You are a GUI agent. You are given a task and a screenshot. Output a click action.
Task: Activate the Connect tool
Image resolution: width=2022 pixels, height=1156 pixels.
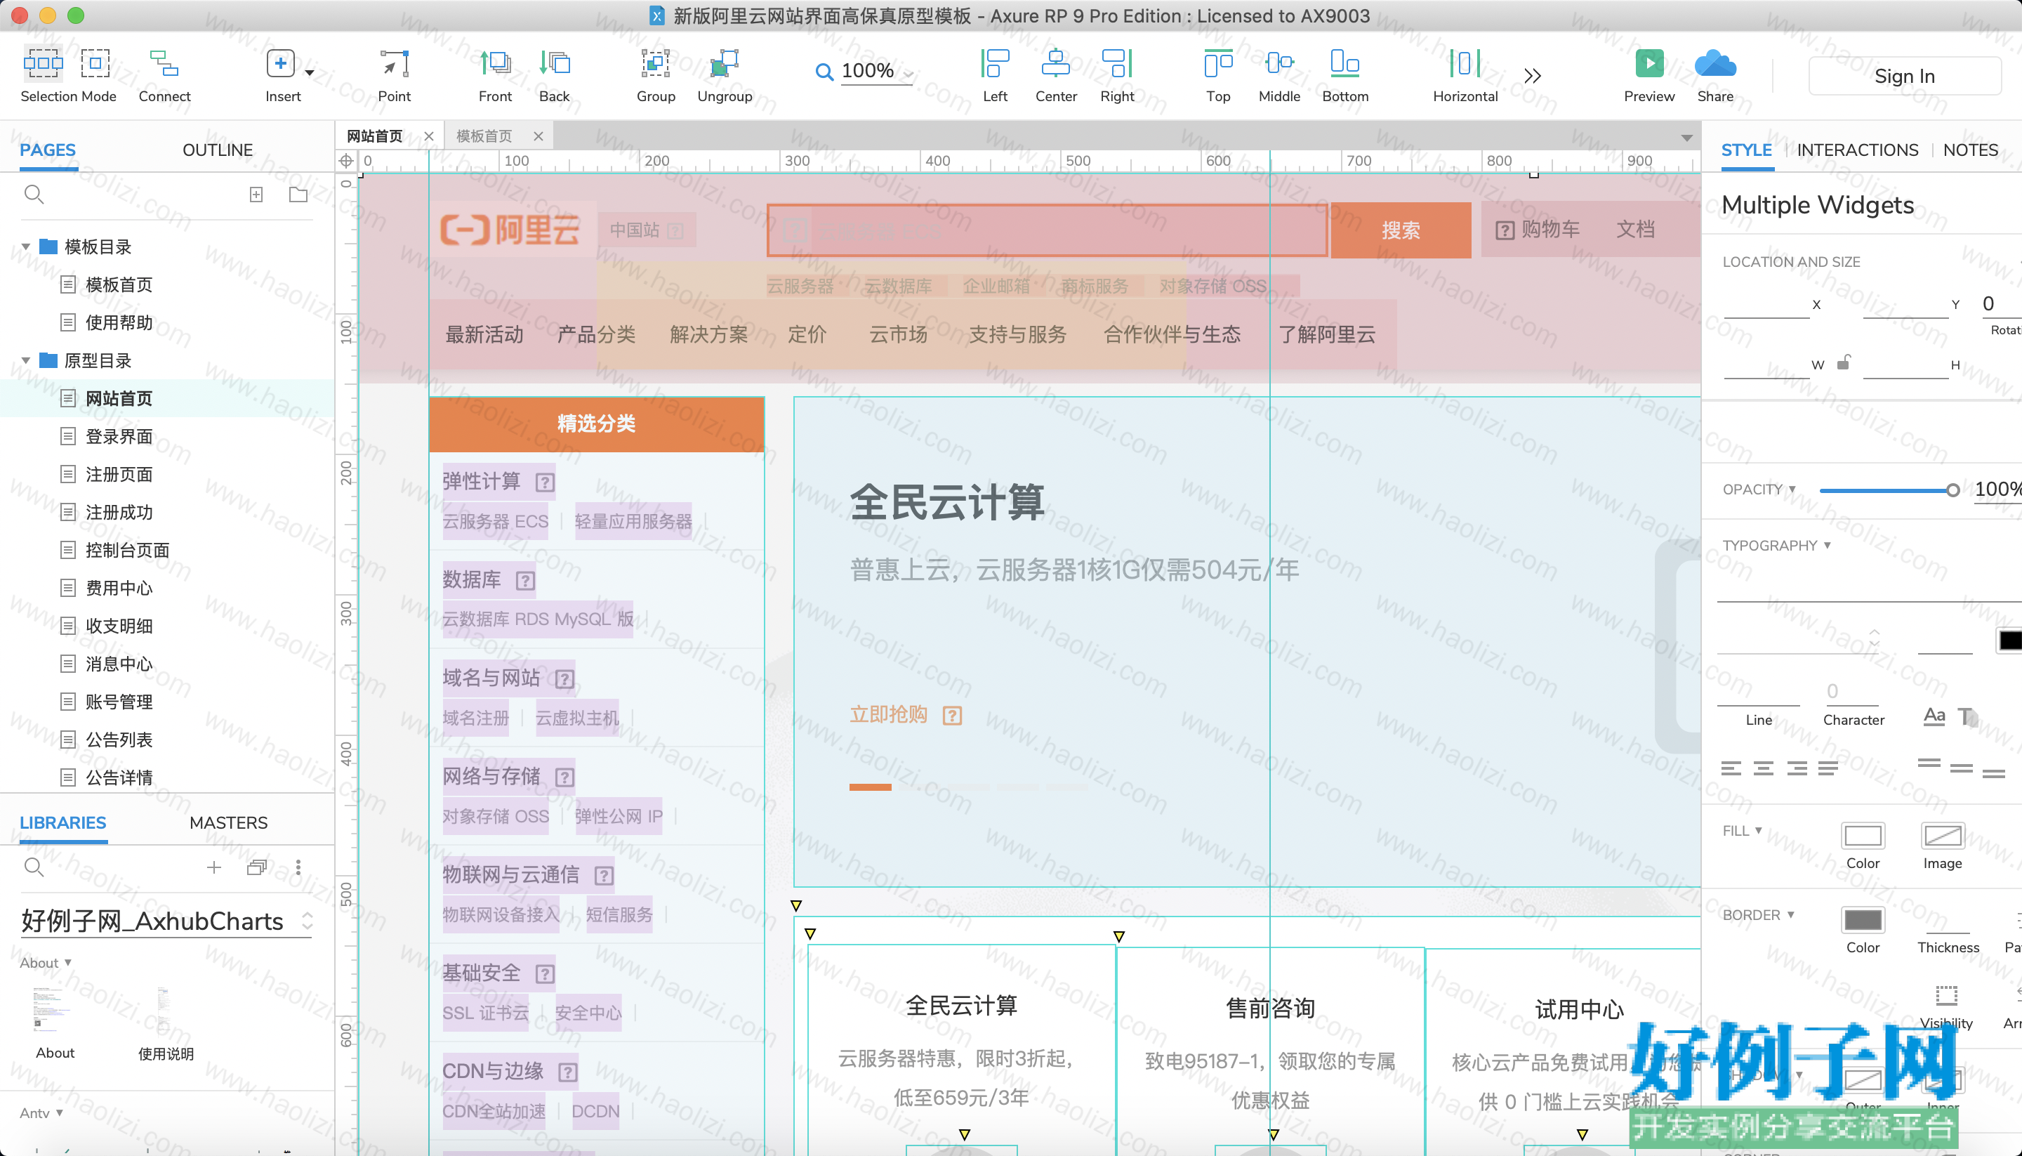[x=164, y=63]
